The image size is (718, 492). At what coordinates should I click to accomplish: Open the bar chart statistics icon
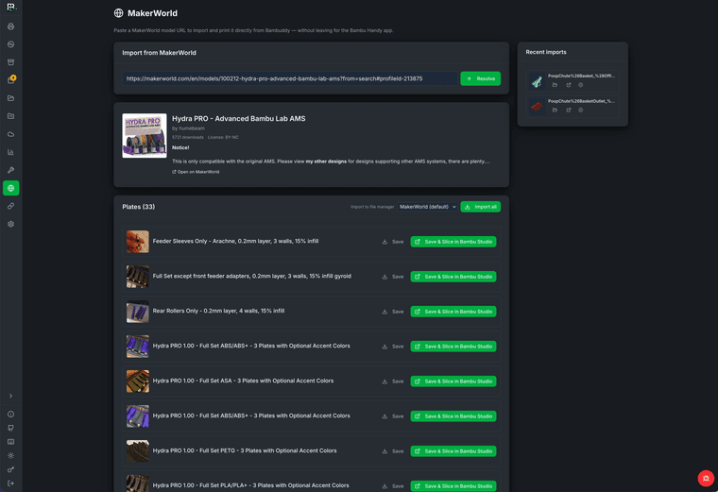pos(10,152)
